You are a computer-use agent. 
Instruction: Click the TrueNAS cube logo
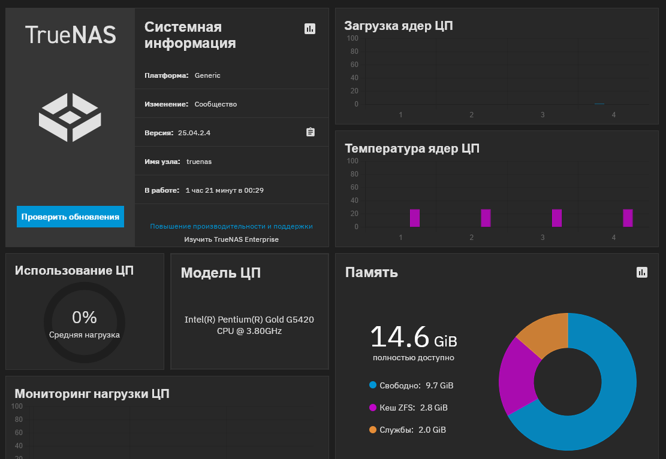[70, 117]
